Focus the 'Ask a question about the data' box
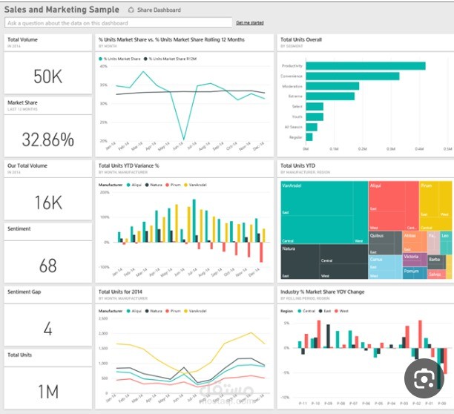Screen dimensions: 454x414 click(x=119, y=23)
